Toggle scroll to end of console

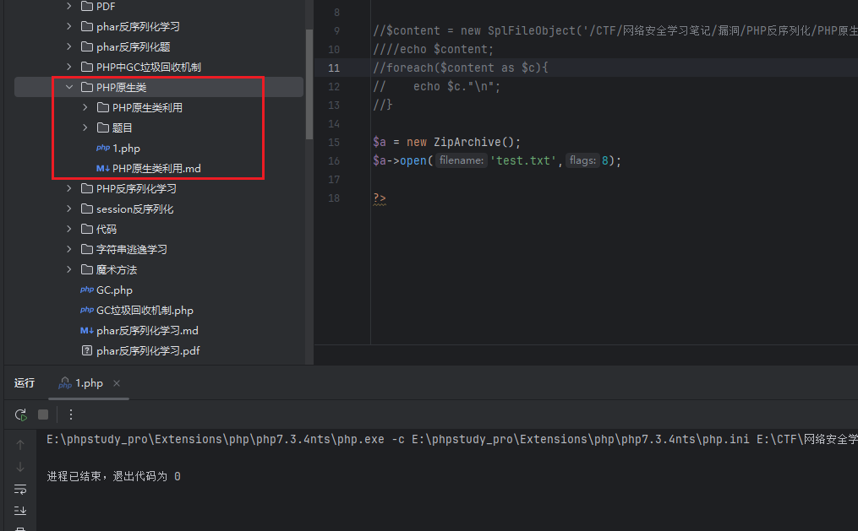[x=20, y=510]
